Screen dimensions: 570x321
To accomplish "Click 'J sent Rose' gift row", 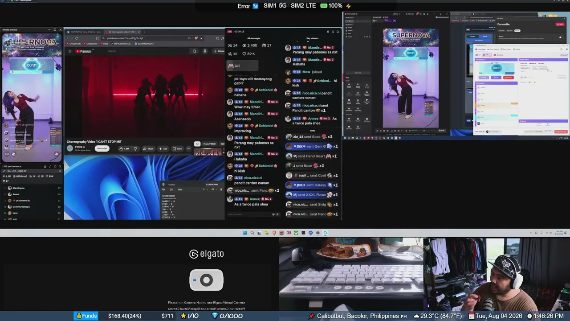I will (305, 166).
